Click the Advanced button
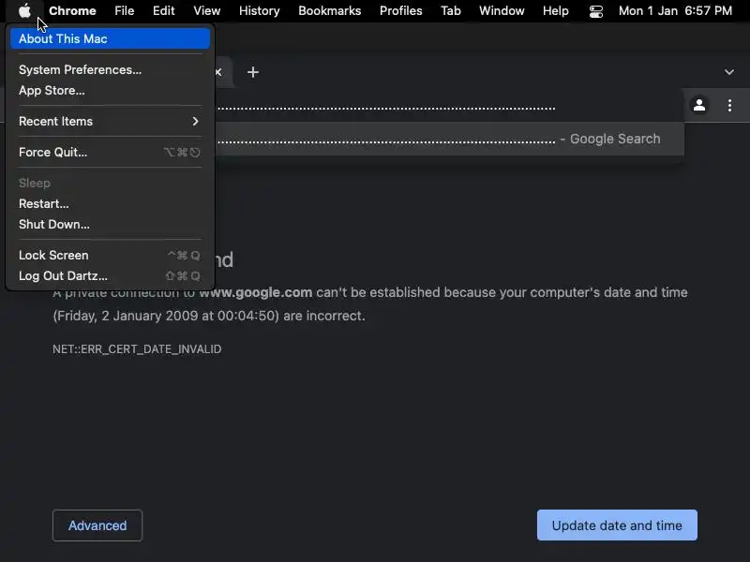The image size is (750, 562). (97, 525)
